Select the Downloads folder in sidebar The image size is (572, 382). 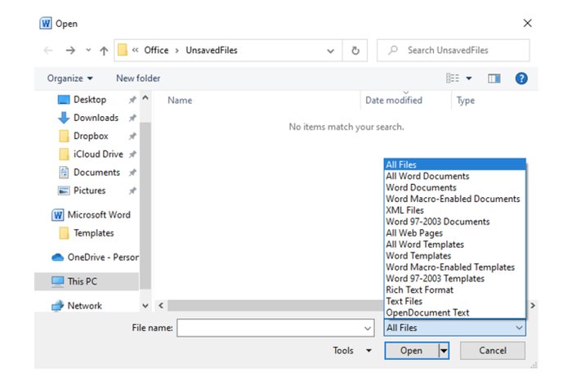pos(95,118)
